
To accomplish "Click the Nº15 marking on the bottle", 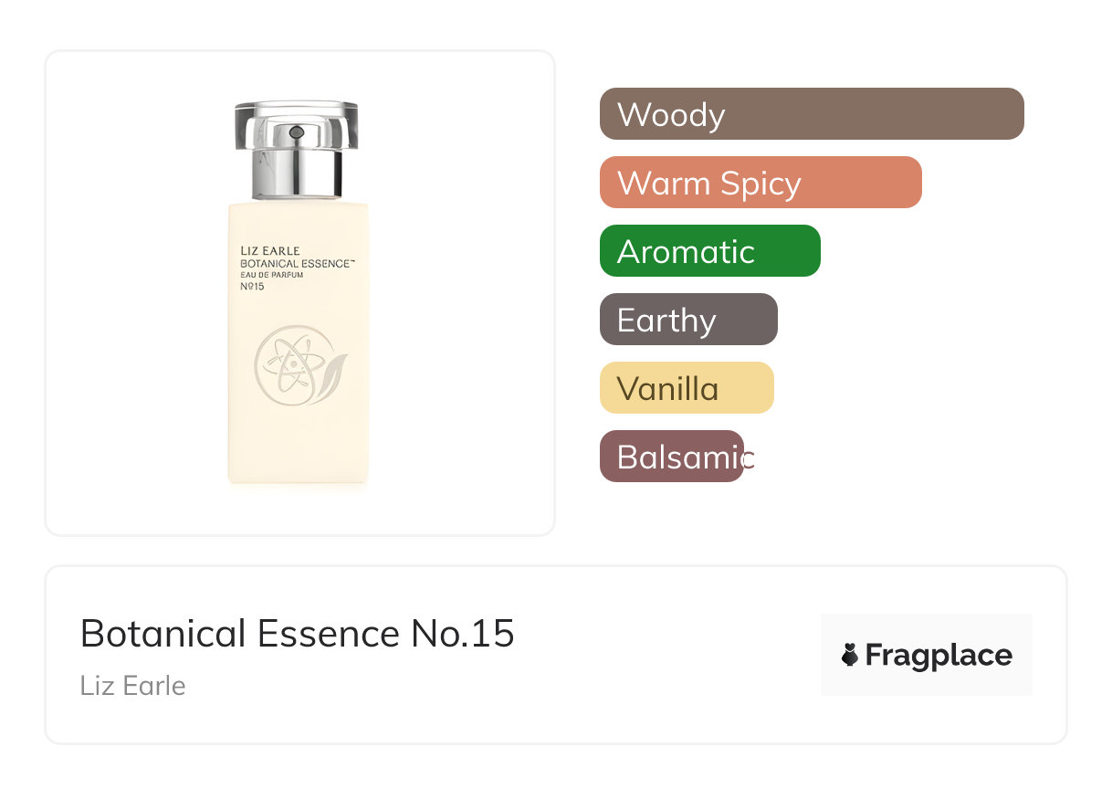I will click(252, 287).
